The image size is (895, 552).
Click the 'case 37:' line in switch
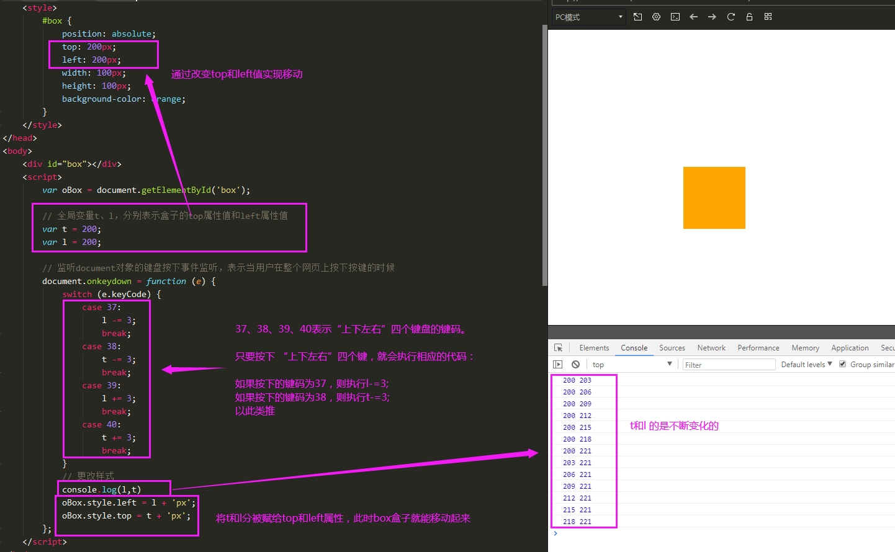tap(102, 307)
